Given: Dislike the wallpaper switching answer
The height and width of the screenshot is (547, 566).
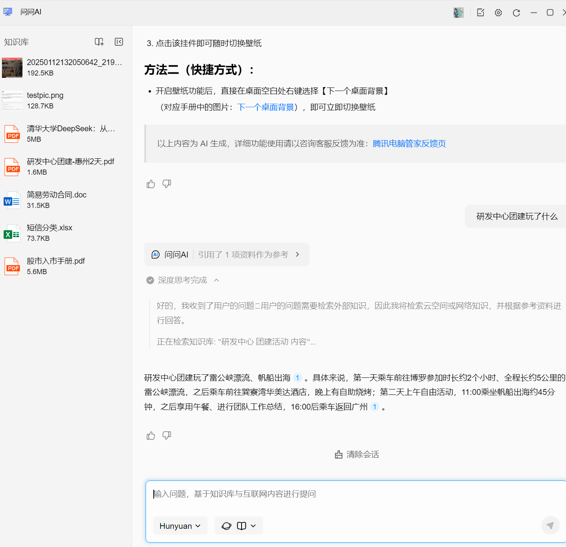Looking at the screenshot, I should [166, 183].
